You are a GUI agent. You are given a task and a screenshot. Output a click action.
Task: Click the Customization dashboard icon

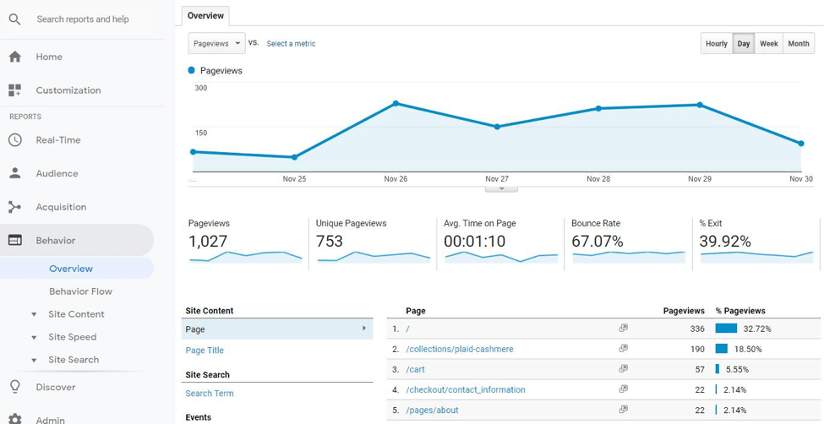click(x=14, y=90)
